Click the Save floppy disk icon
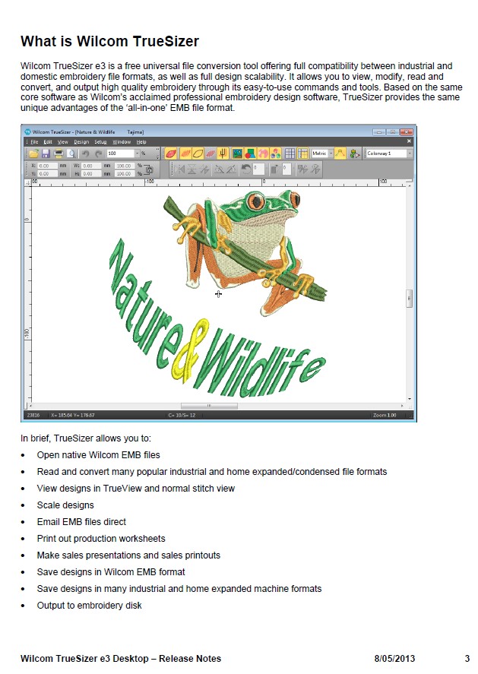The width and height of the screenshot is (478, 674). [x=46, y=153]
